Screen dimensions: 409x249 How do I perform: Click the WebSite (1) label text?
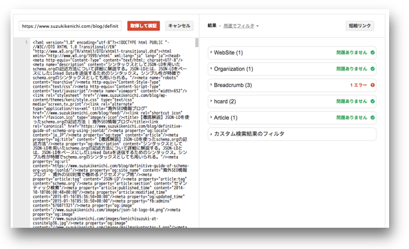click(x=228, y=52)
